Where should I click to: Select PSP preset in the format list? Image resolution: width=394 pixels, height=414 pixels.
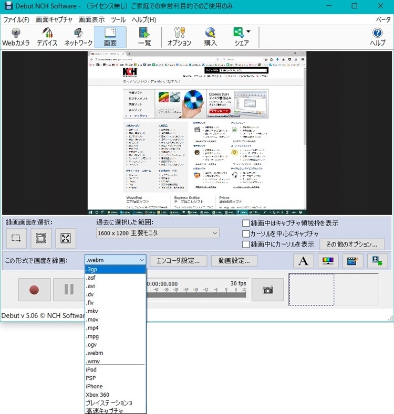pos(115,378)
